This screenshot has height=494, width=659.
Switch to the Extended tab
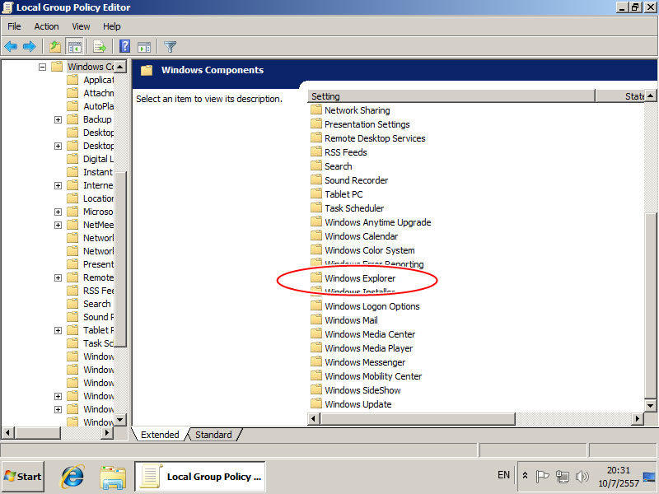click(x=160, y=435)
